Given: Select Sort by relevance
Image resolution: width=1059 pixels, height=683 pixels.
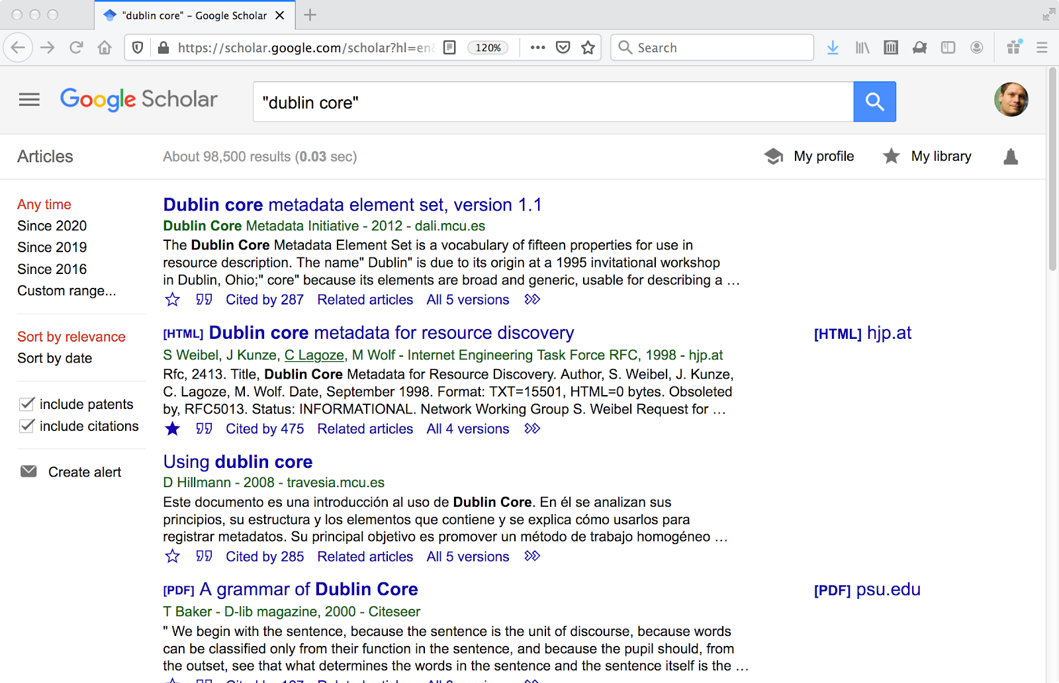Looking at the screenshot, I should (71, 336).
